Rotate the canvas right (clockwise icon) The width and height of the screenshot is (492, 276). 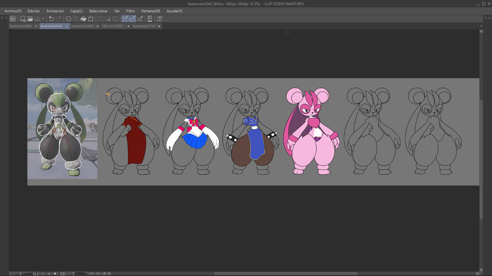pyautogui.click(x=98, y=274)
